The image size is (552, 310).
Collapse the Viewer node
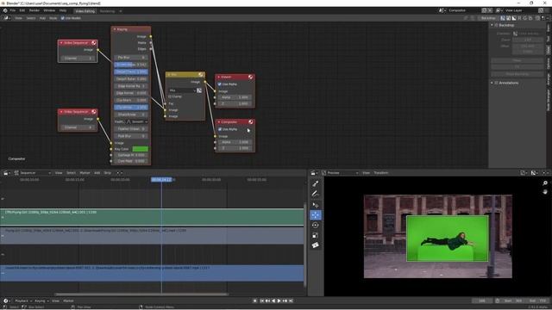(218, 77)
